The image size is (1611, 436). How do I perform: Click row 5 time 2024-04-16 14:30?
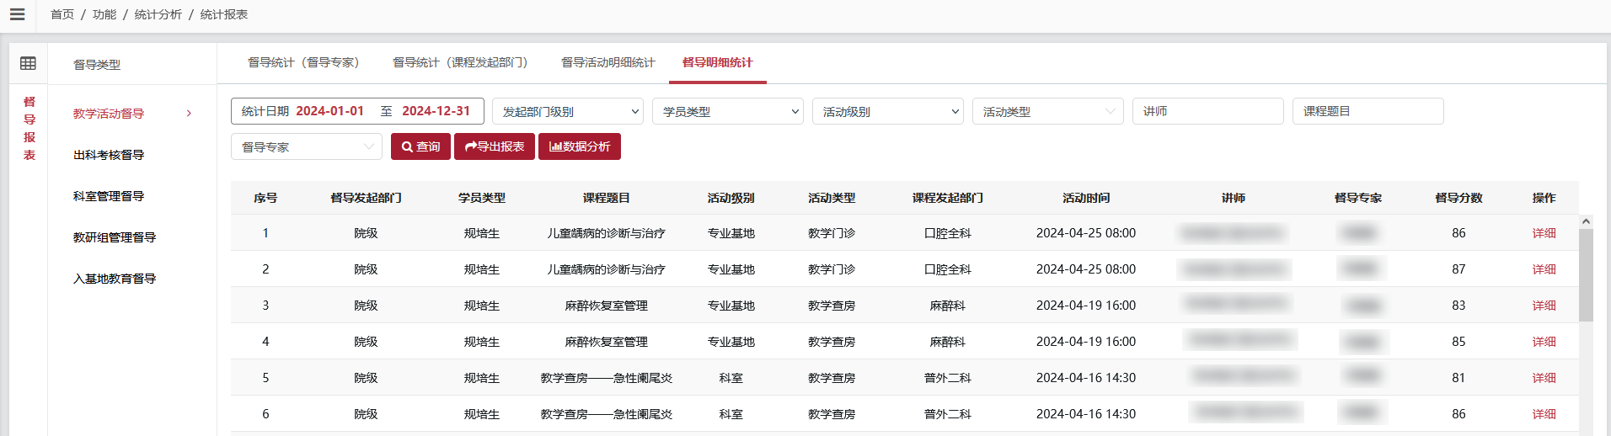coord(1086,378)
